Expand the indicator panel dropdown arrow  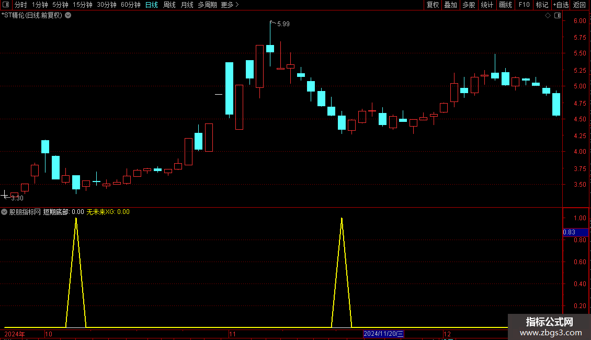click(4, 212)
